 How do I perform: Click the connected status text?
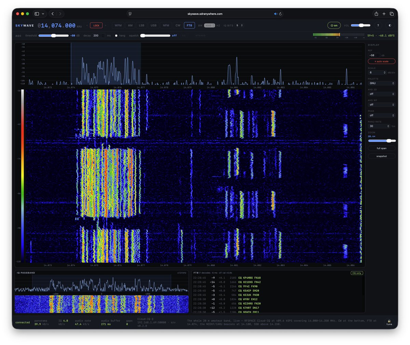coord(23,322)
